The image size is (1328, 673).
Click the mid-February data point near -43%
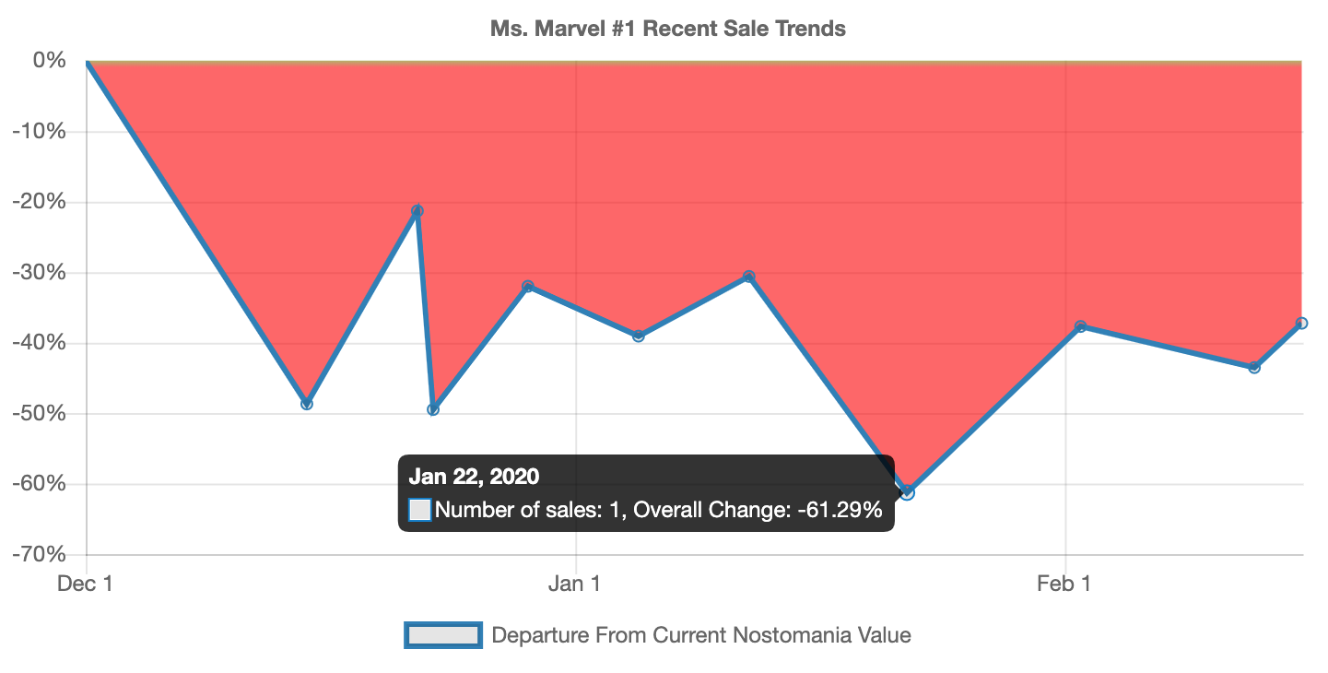coord(1254,367)
